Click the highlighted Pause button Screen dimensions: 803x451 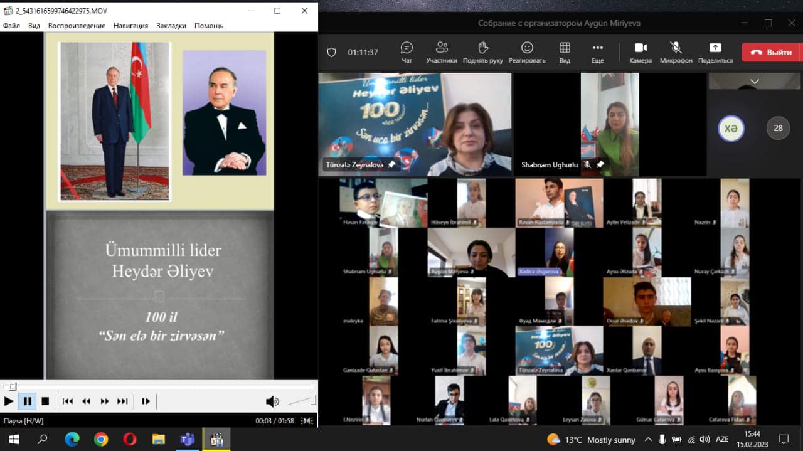pyautogui.click(x=28, y=401)
